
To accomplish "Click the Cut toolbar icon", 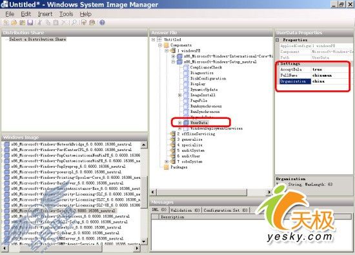I will (40, 23).
